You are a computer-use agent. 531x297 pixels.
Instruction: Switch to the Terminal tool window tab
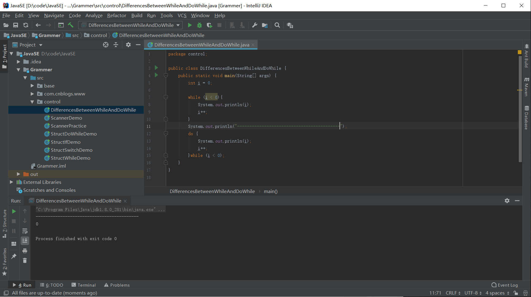pos(84,285)
